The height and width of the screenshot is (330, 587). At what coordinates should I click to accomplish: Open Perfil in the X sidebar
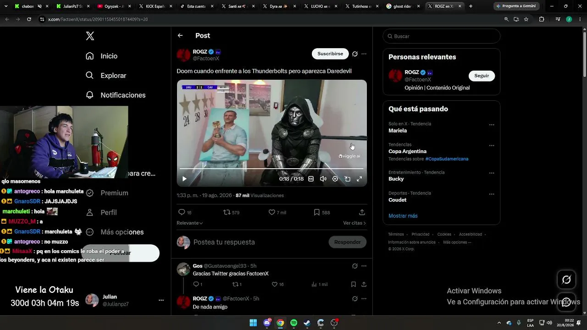(102, 213)
